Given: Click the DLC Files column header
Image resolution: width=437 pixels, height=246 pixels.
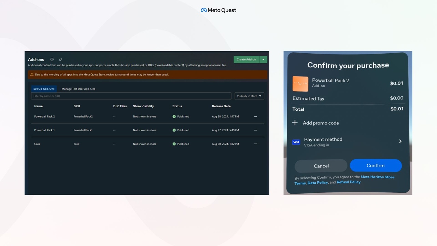Looking at the screenshot, I should point(120,106).
